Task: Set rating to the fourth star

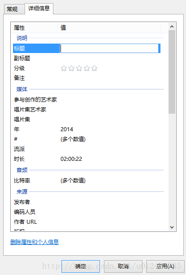Action: coord(87,68)
